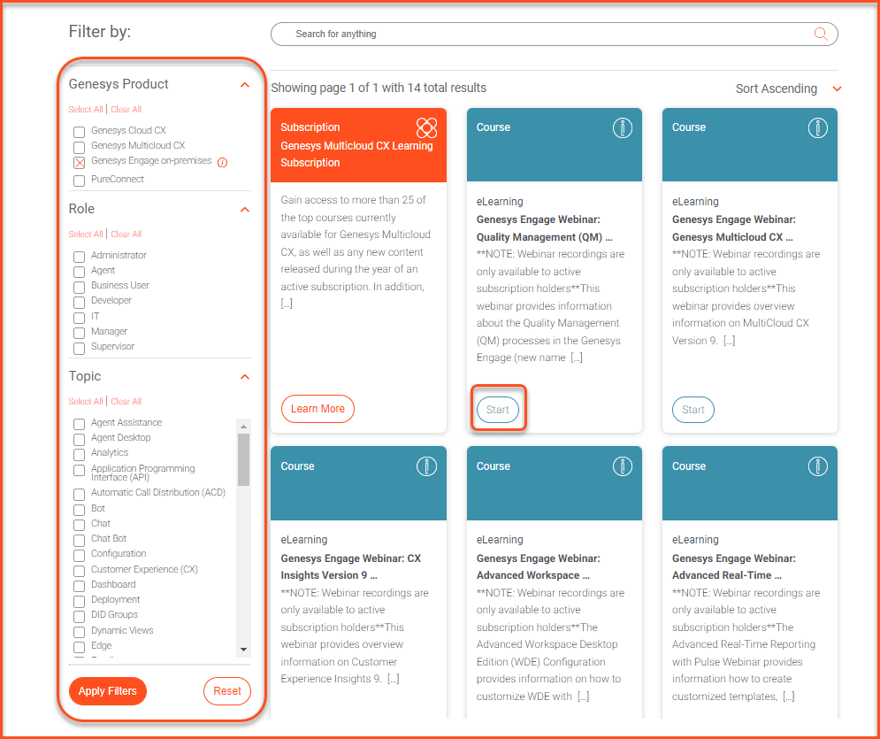Click info icon next to Genesys Engage on-premises
The width and height of the screenshot is (880, 739).
(222, 163)
